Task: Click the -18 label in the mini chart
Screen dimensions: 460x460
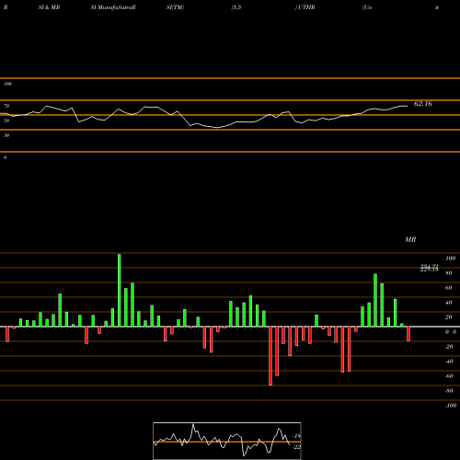Action: point(297,436)
